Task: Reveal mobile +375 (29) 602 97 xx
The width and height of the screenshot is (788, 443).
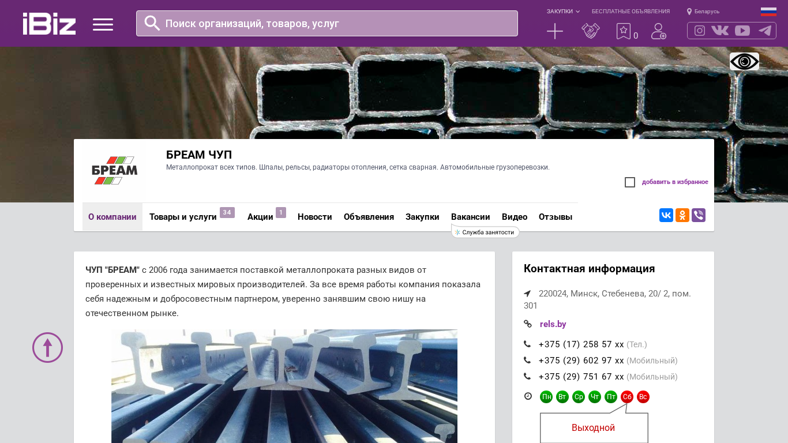Action: [x=581, y=361]
